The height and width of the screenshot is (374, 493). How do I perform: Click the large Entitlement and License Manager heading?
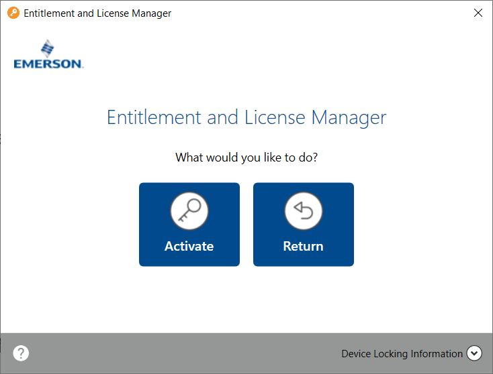click(246, 117)
